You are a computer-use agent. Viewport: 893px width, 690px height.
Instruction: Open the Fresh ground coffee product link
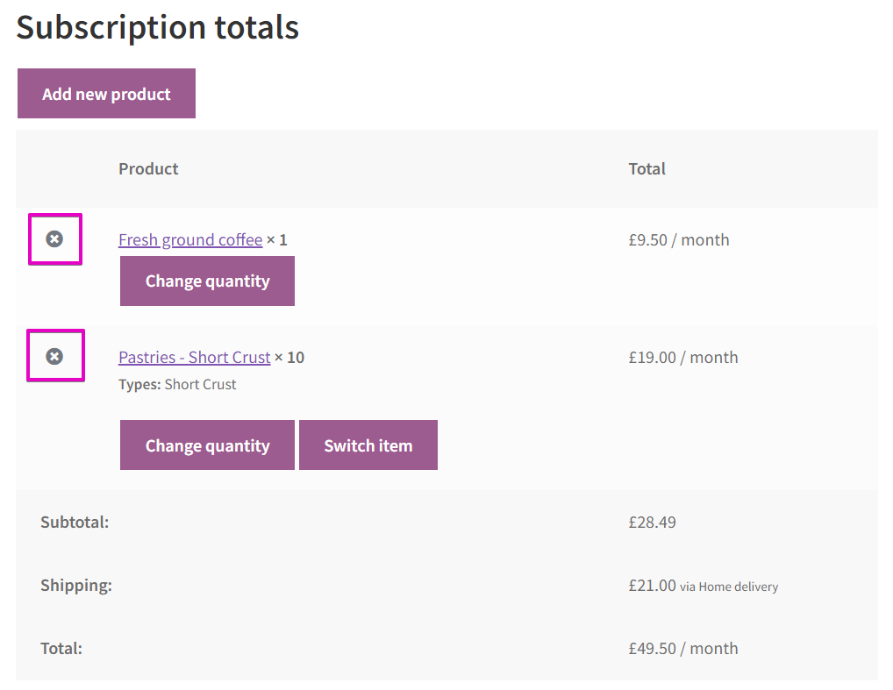190,240
